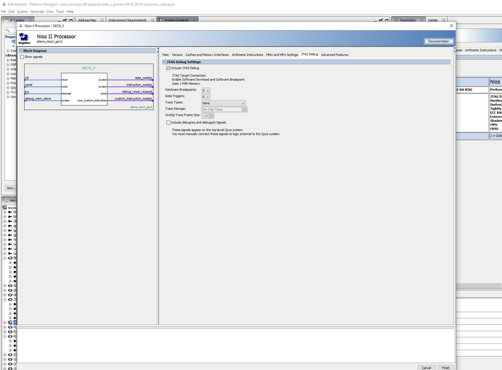
Task: Click the pencil icon on Parameters tab
Action: [x=396, y=20]
